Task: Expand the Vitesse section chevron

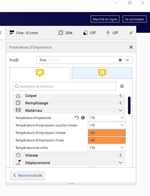Action: coord(121,155)
